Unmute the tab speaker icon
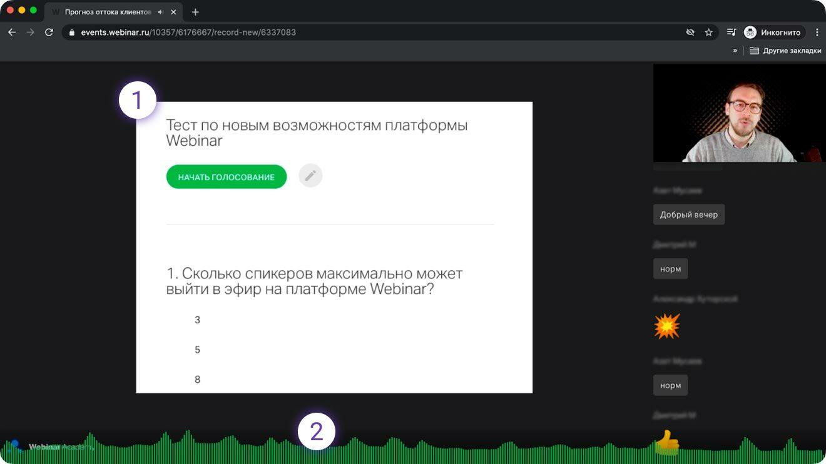This screenshot has height=464, width=826. coord(160,11)
